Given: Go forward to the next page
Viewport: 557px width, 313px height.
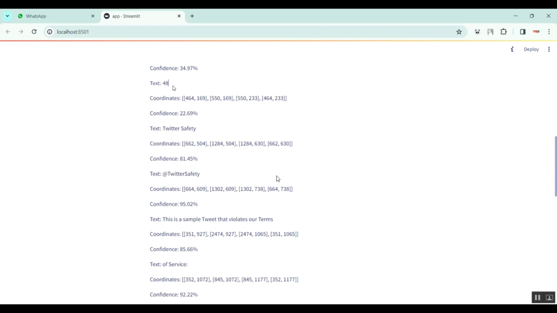Looking at the screenshot, I should (x=21, y=32).
